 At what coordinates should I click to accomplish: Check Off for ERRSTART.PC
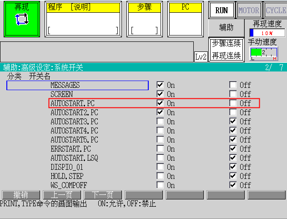(x=233, y=148)
